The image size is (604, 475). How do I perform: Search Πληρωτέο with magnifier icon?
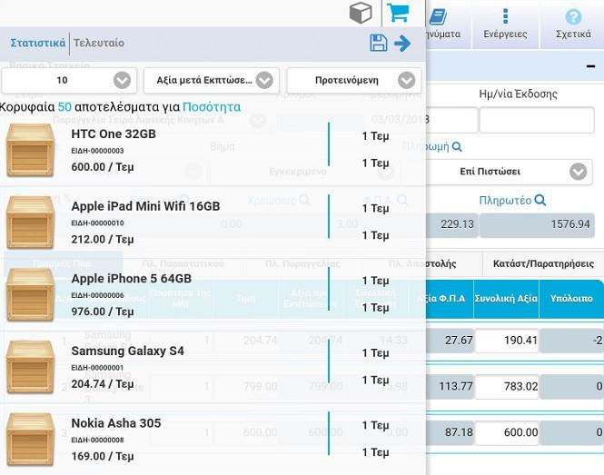[540, 200]
